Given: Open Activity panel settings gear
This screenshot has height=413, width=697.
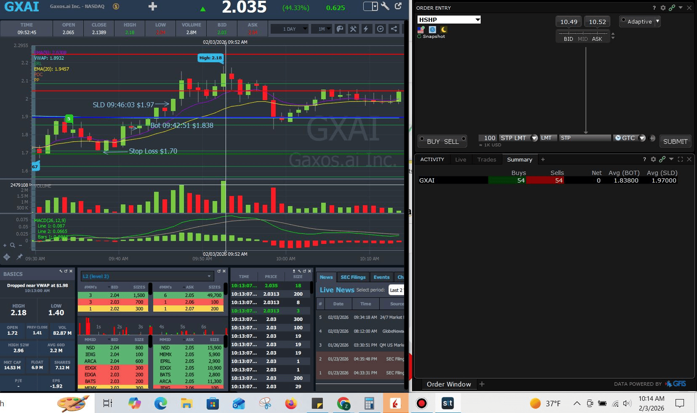Looking at the screenshot, I should 653,159.
